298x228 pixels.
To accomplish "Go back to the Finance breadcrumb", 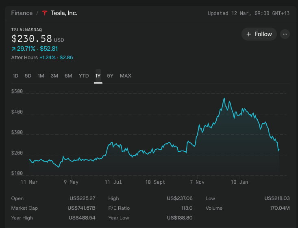I will pyautogui.click(x=22, y=13).
